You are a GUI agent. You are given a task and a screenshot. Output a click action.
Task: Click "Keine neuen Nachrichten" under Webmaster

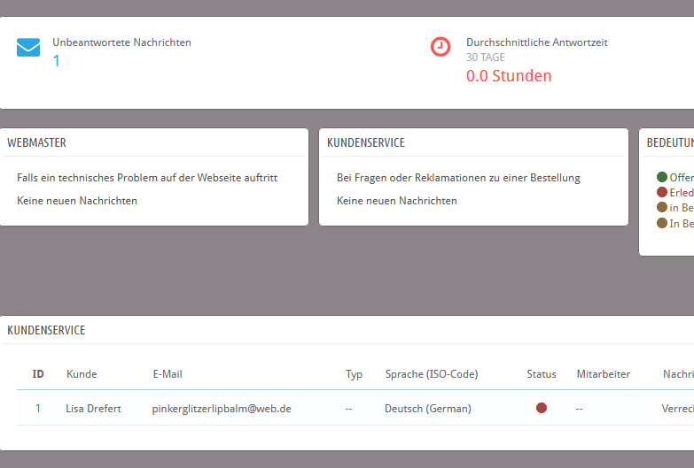tap(77, 201)
